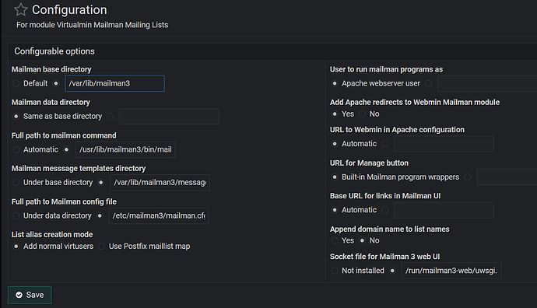Select custom radio for Mailman config file path

click(100, 215)
